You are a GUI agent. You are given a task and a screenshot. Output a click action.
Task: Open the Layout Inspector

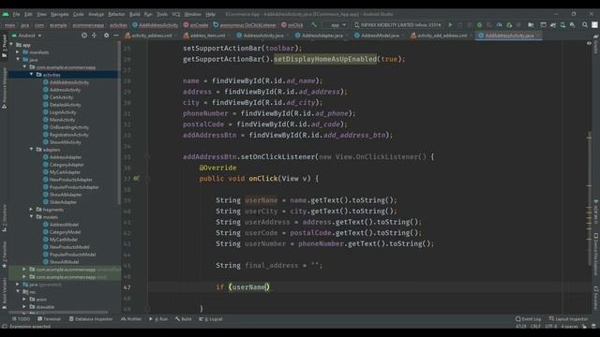[x=568, y=319]
